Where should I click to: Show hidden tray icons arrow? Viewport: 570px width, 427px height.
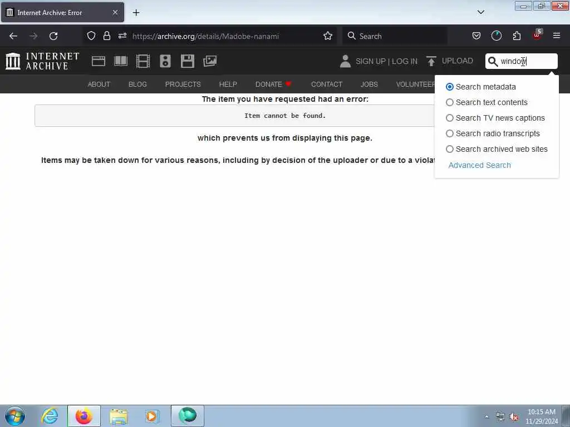tap(487, 416)
